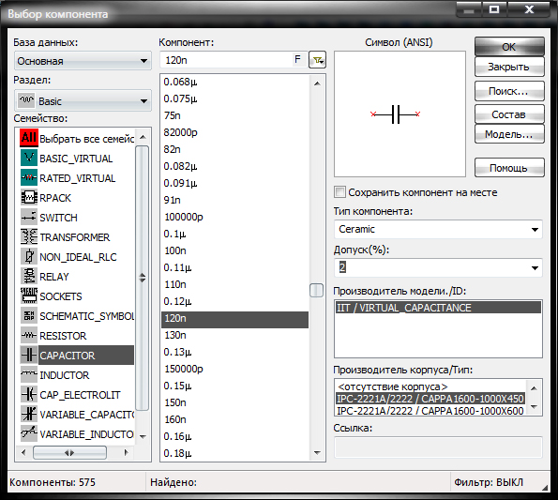Viewport: 558px width, 500px height.
Task: Choose the RESISTOR family icon
Action: pos(29,336)
